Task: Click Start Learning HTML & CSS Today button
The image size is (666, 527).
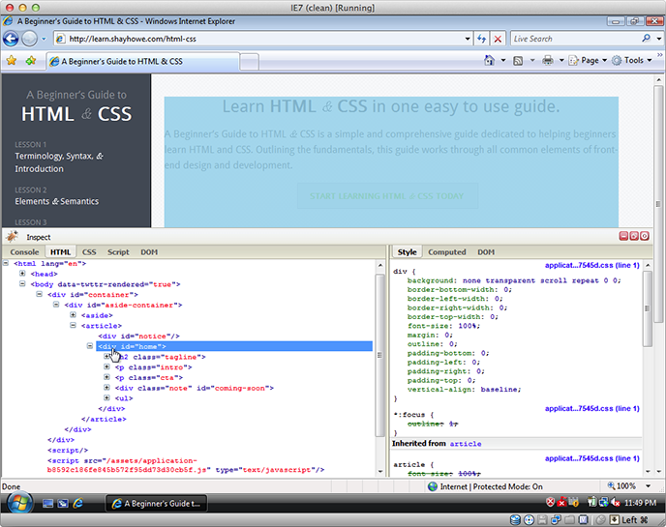Action: point(387,196)
